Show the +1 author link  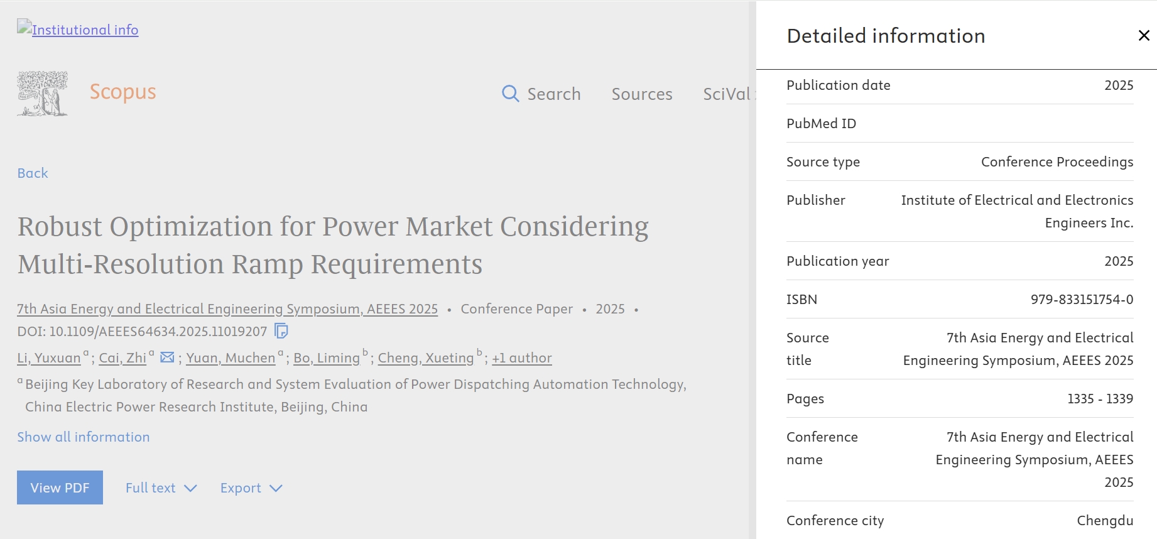tap(521, 358)
